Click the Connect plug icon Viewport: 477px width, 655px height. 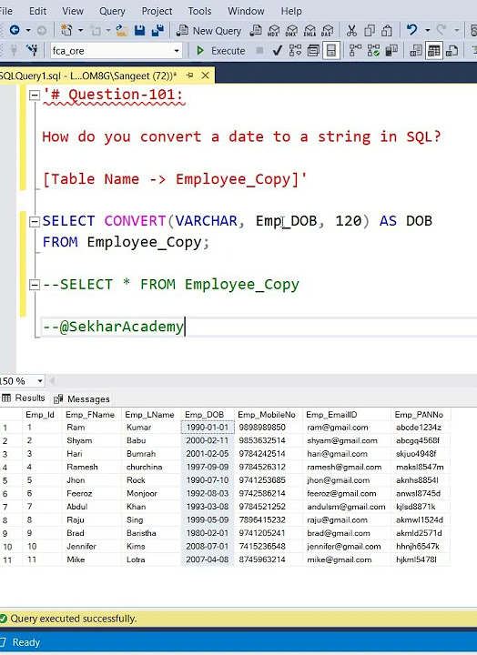(x=14, y=51)
